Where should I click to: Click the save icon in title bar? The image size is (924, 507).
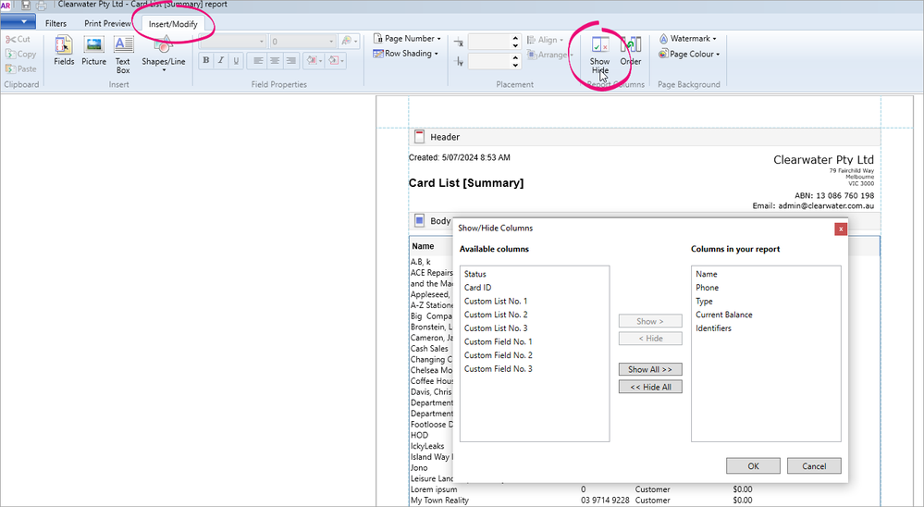point(26,5)
